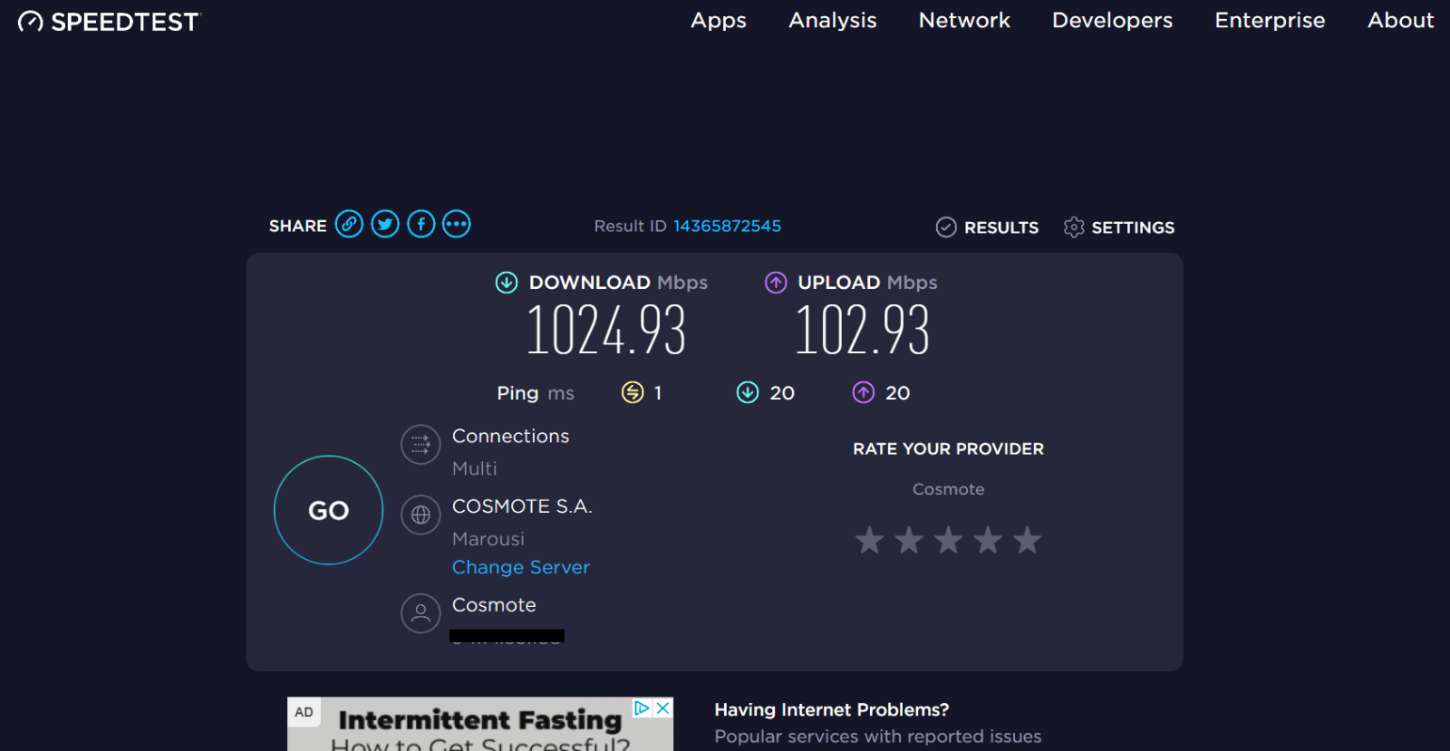Click Cosmote ISP name beside user icon
This screenshot has width=1450, height=751.
click(494, 605)
